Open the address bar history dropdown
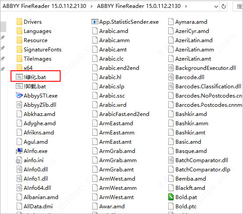The image size is (243, 214). [216, 7]
